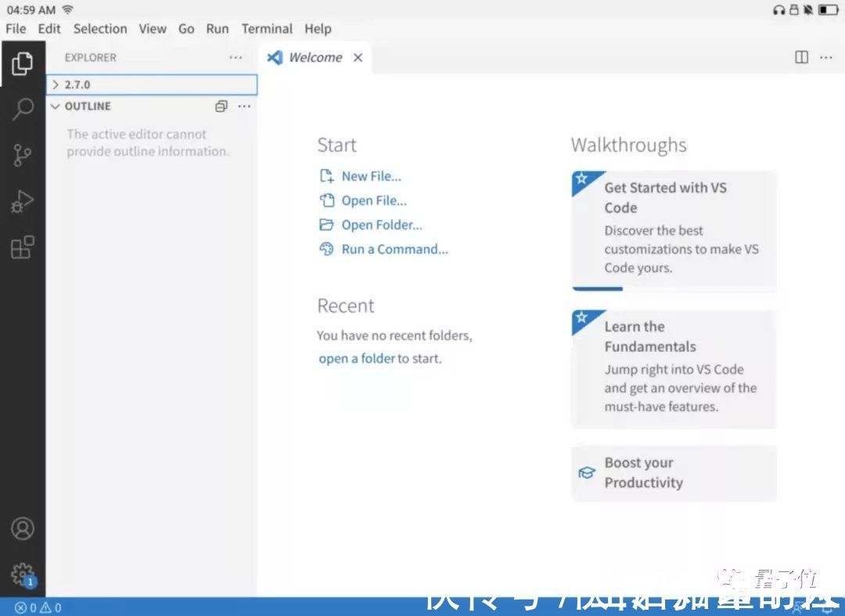Click the Boost your Productivity cap icon

pos(586,473)
